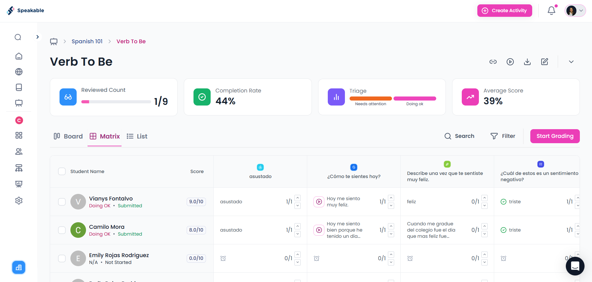This screenshot has width=592, height=282.
Task: Click the preview play icon next to the title
Action: (510, 62)
